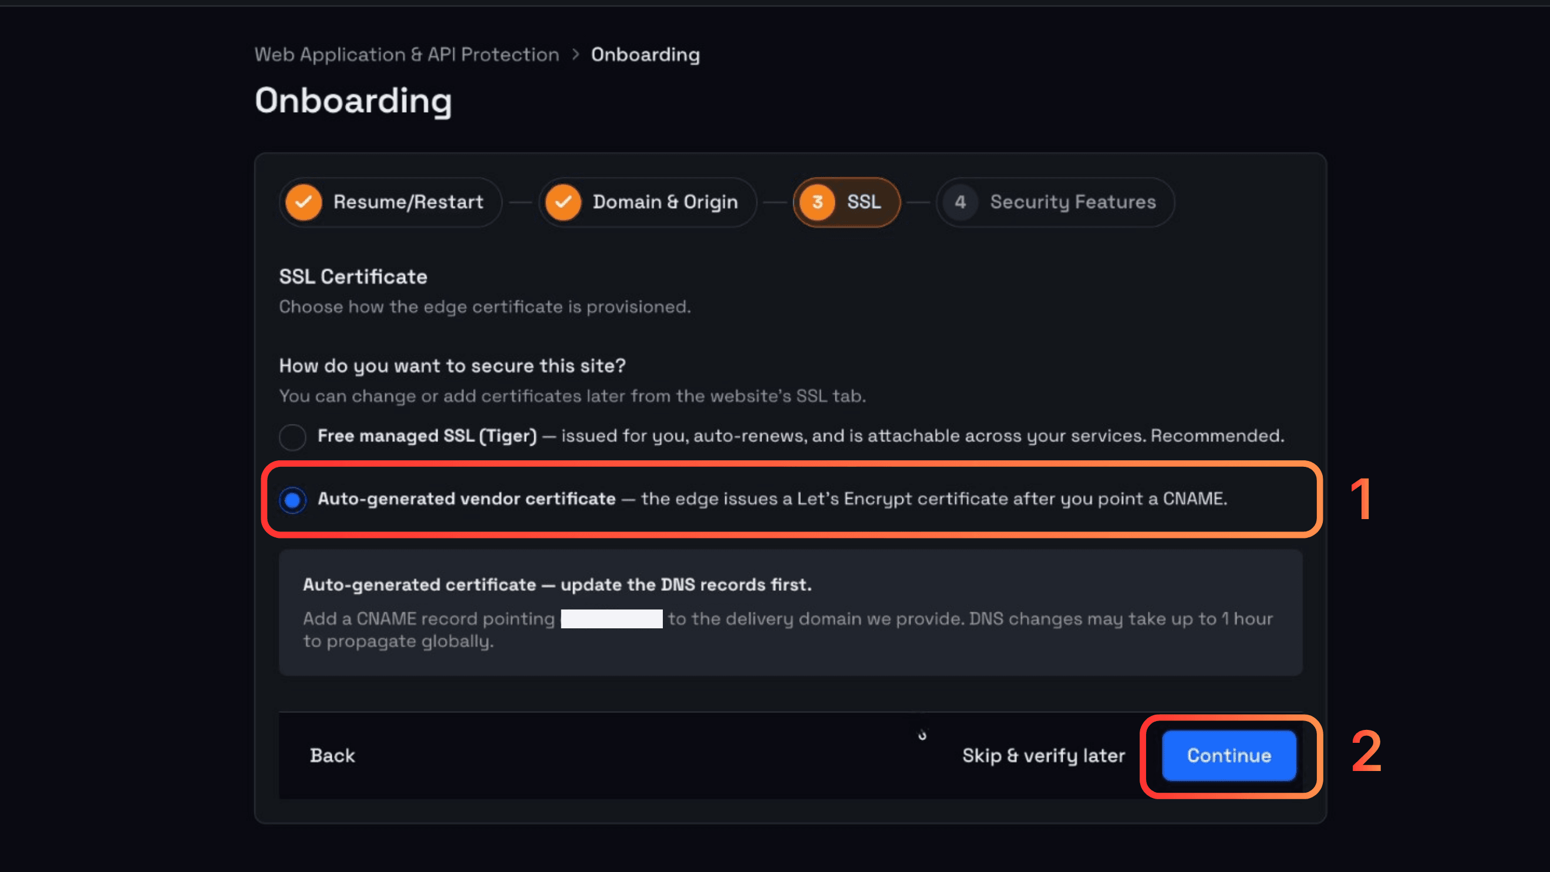1550x872 pixels.
Task: Click the redacted domain name field
Action: [611, 619]
